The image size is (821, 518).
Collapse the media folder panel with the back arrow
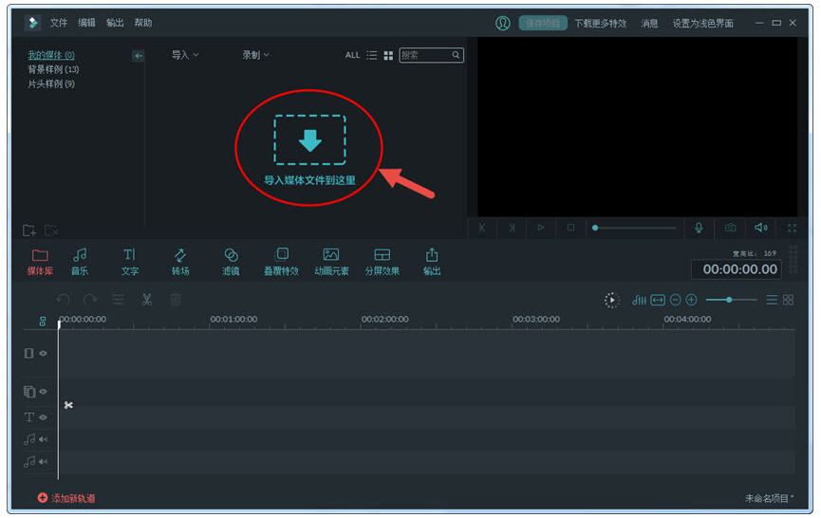coord(139,55)
